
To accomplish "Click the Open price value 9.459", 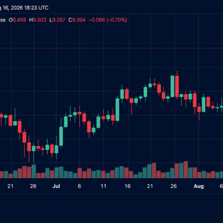I will point(20,20).
